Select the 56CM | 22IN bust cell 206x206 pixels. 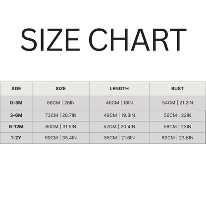pos(177,115)
